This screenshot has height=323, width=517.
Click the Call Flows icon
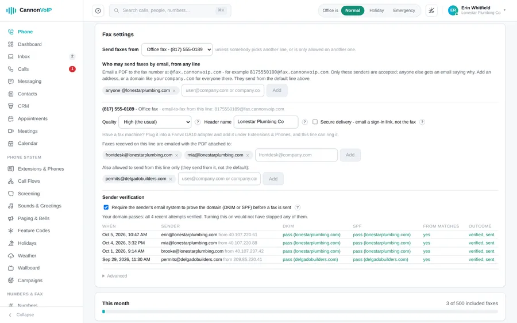pyautogui.click(x=11, y=181)
